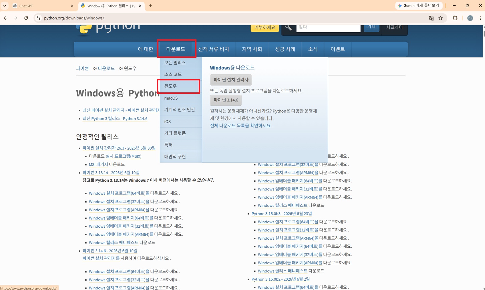Bookmark this page with the star

441,18
